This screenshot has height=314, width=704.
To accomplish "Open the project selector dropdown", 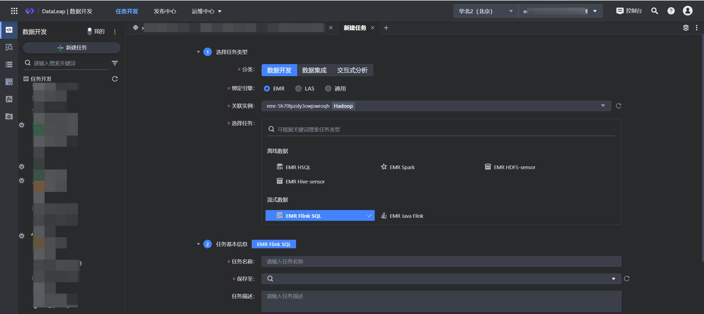I will click(x=560, y=11).
